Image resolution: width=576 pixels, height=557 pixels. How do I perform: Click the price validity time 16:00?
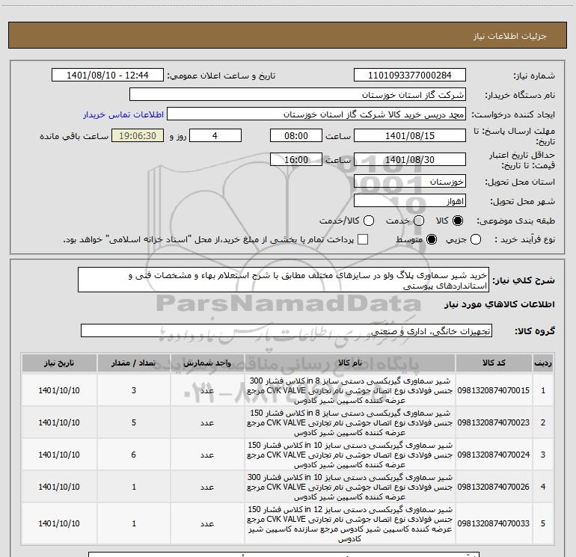pyautogui.click(x=296, y=159)
